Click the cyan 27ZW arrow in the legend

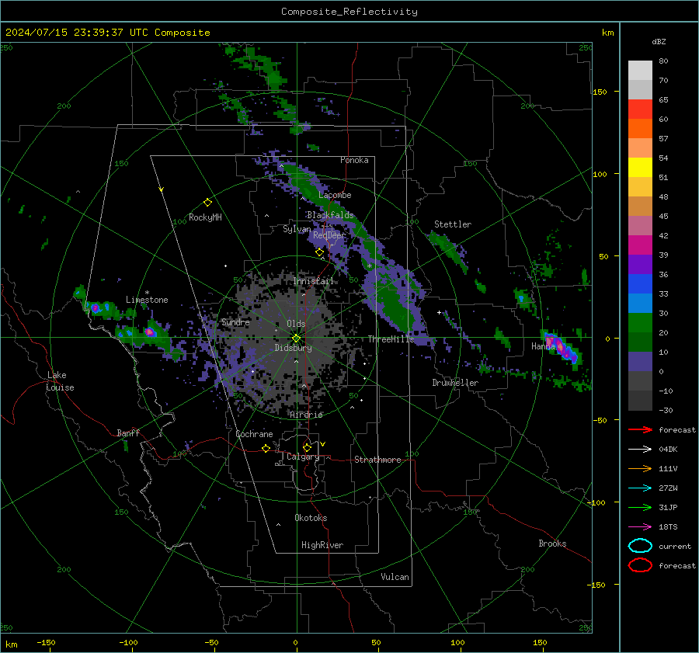click(640, 488)
